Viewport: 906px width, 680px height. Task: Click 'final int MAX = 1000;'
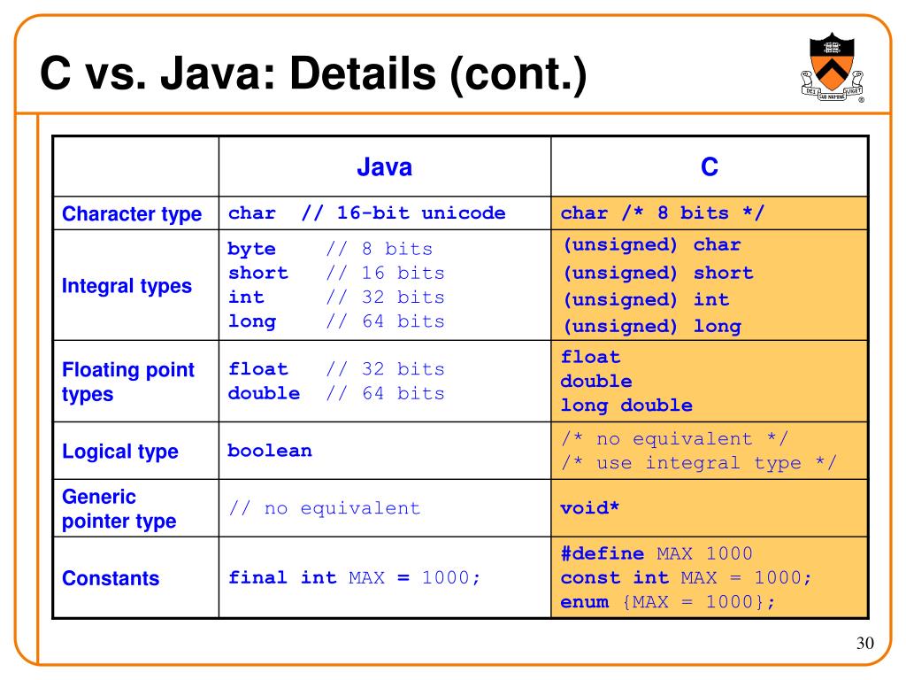354,577
